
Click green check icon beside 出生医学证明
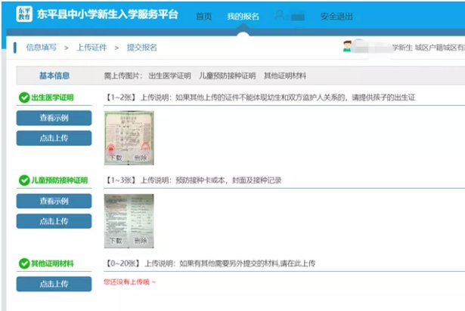click(23, 98)
